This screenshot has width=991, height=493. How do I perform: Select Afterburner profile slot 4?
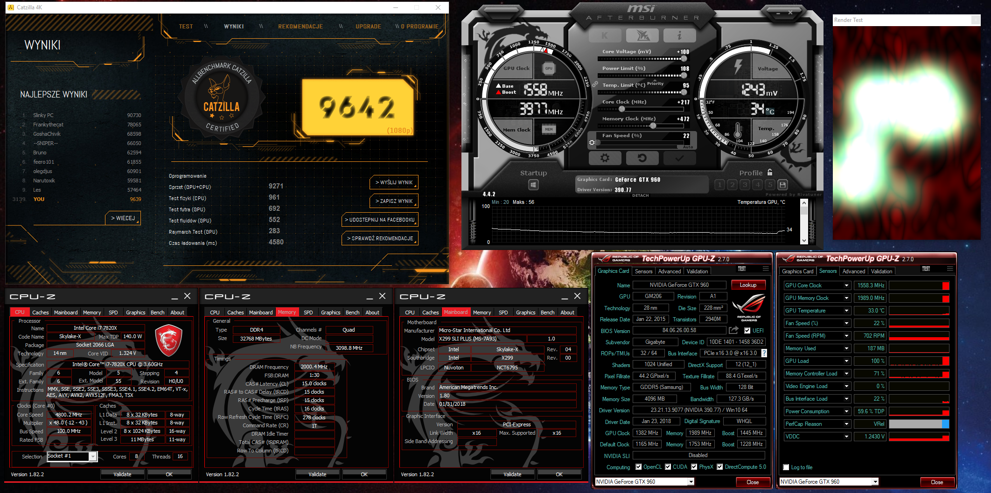(758, 185)
